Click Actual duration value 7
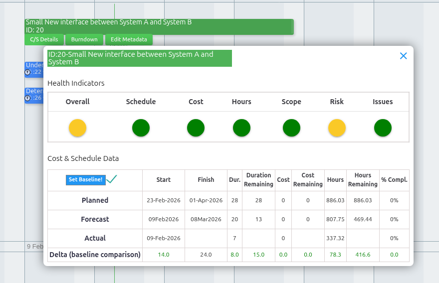 pos(234,238)
